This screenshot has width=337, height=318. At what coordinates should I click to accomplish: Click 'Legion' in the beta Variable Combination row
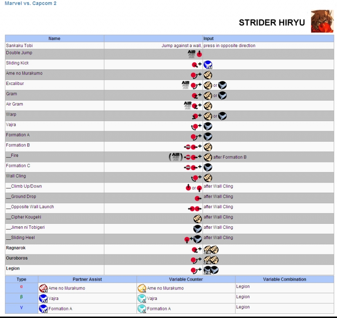point(243,297)
